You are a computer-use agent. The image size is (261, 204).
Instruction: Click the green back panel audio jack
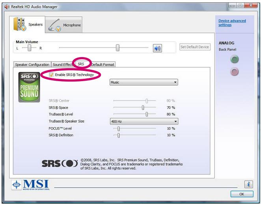pos(235,59)
